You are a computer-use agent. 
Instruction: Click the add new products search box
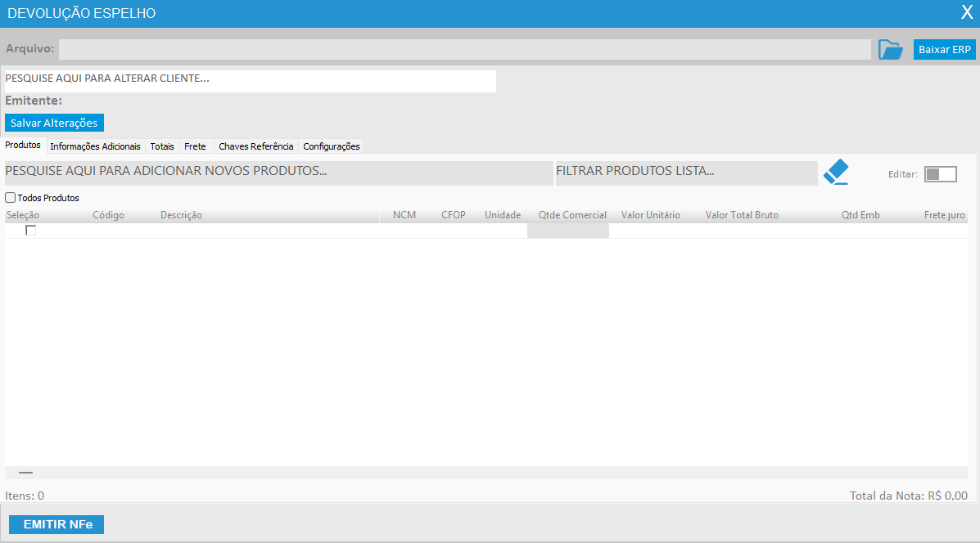coord(278,173)
